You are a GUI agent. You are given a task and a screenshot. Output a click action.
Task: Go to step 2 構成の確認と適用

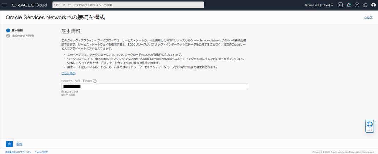click(x=23, y=36)
